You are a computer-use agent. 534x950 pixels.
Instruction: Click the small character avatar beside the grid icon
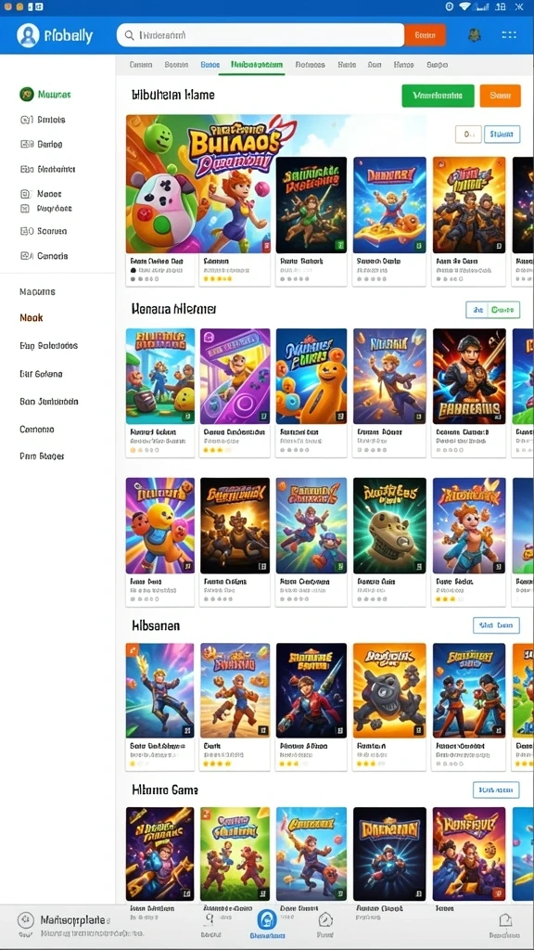point(475,35)
